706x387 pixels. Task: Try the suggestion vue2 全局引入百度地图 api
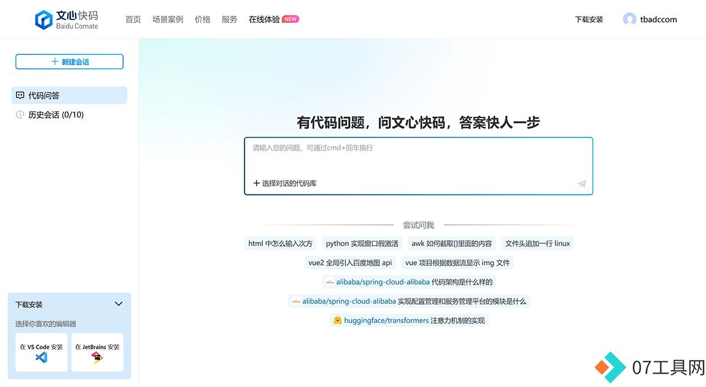pyautogui.click(x=350, y=263)
